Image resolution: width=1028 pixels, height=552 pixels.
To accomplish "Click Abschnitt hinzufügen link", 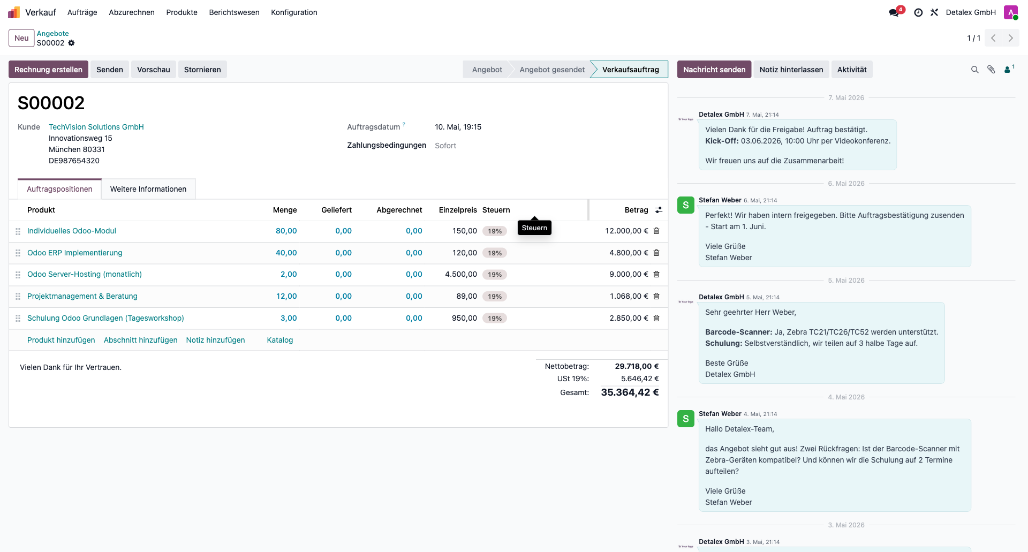I will 140,340.
